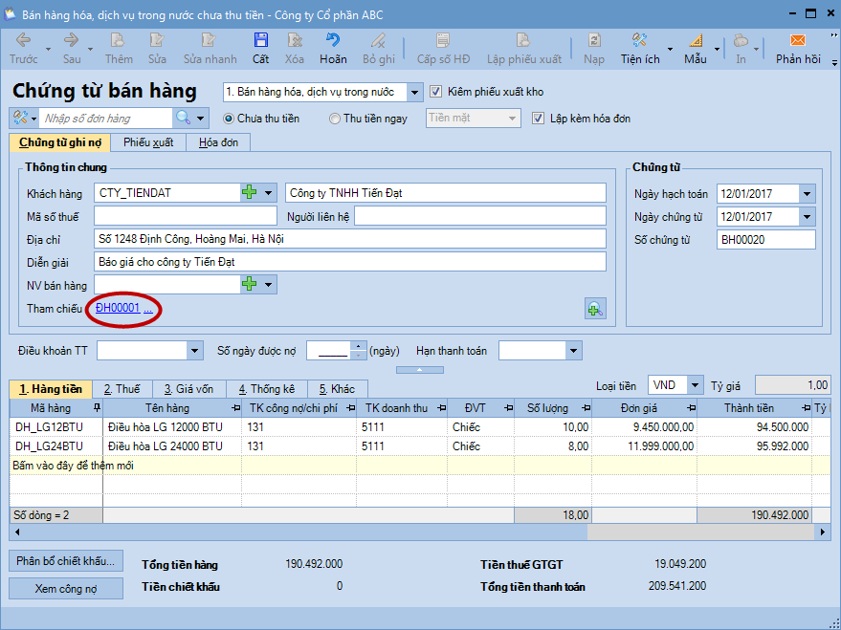Toggle Lập kèm hóa đơn checkbox

click(x=538, y=119)
